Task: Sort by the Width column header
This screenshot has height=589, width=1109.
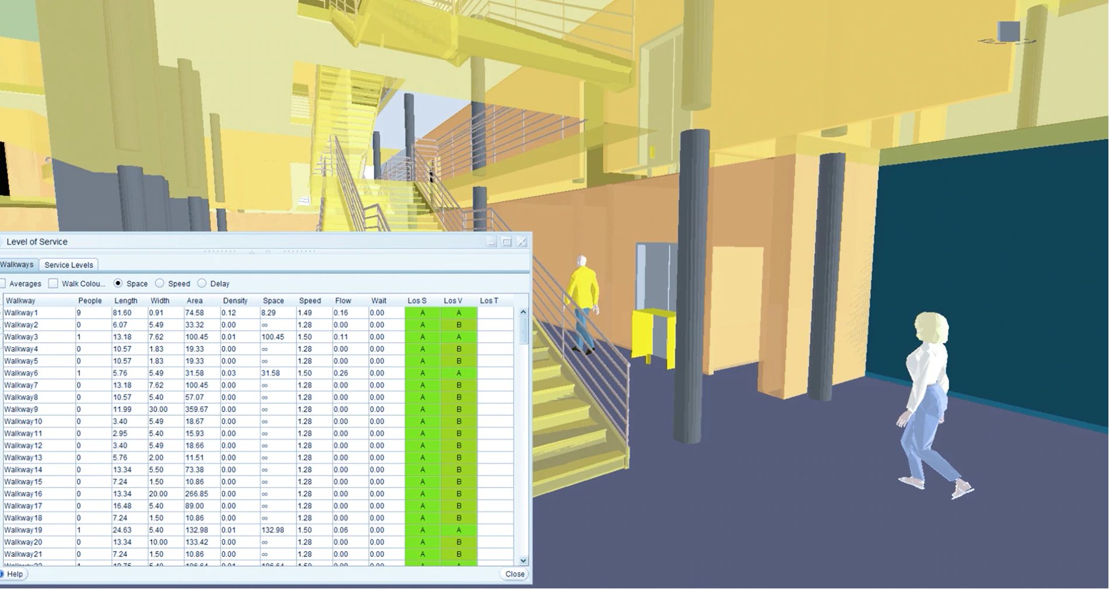Action: coord(166,301)
